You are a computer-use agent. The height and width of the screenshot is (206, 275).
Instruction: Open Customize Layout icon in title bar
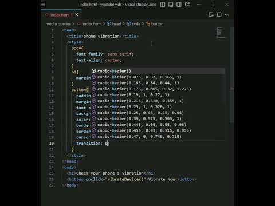pyautogui.click(x=187, y=5)
